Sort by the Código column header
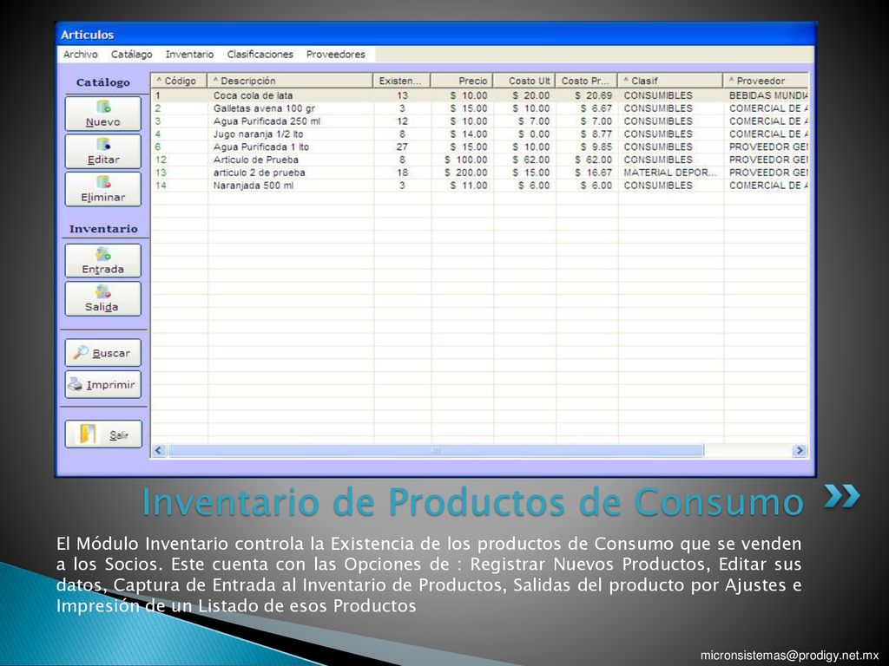The image size is (889, 666). tap(179, 81)
